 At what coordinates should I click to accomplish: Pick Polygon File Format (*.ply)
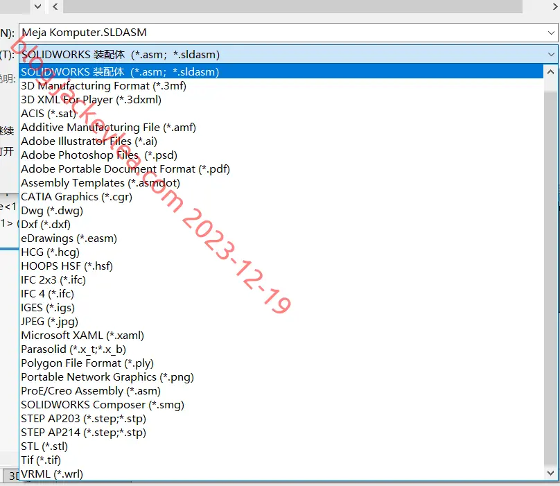[281, 363]
